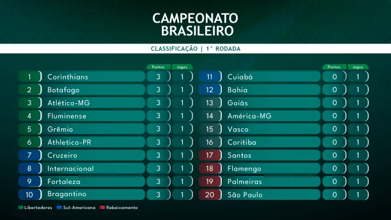Click the left Pontos column header

(x=158, y=67)
